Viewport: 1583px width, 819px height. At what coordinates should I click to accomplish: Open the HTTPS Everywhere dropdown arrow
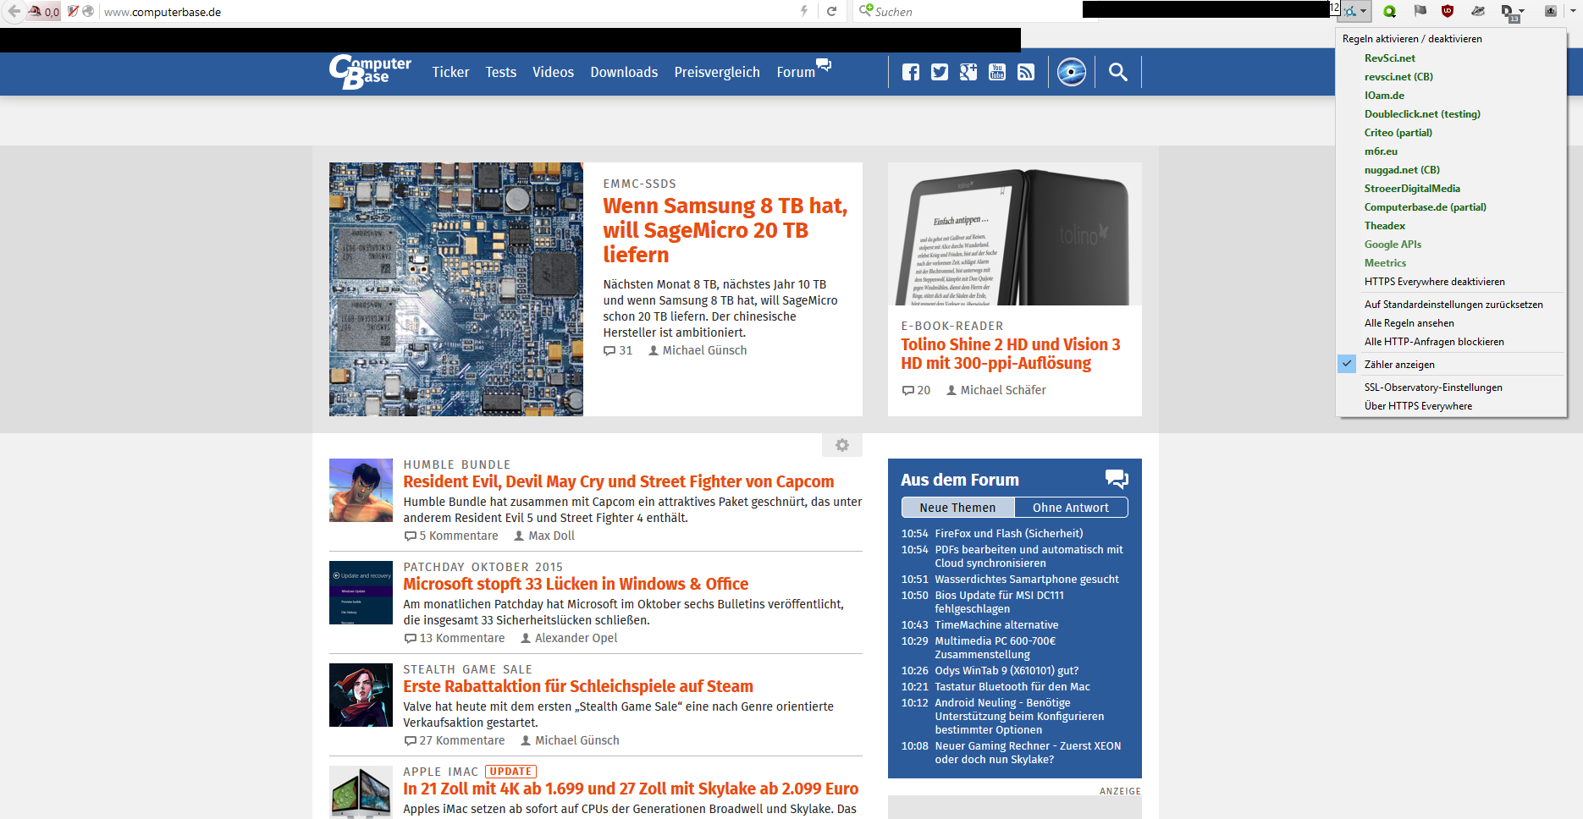click(x=1363, y=11)
